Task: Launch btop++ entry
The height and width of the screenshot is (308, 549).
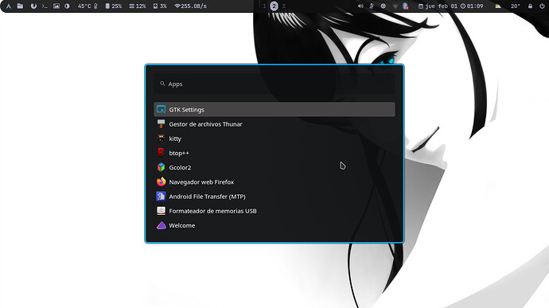Action: 274,153
